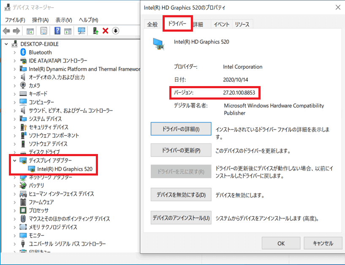The width and height of the screenshot is (345, 265).
Task: Click the バッテリ battery icon
Action: 23,185
